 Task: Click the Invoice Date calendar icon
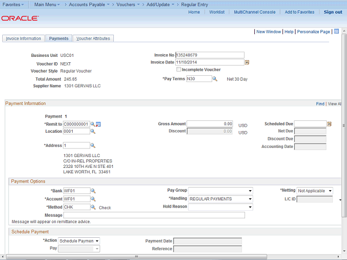pyautogui.click(x=247, y=62)
